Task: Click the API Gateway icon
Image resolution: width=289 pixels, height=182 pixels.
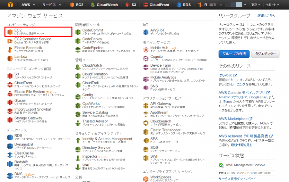Action: click(x=146, y=105)
